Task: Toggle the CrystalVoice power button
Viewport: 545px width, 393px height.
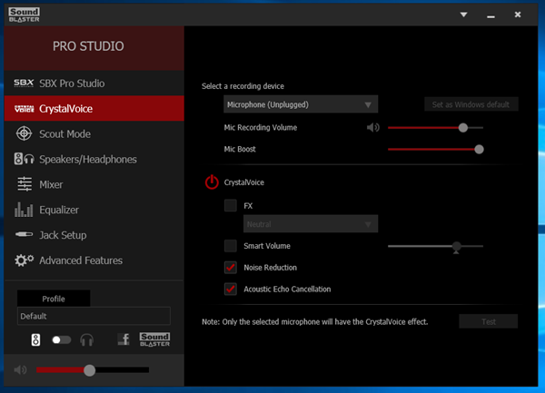Action: coord(212,182)
